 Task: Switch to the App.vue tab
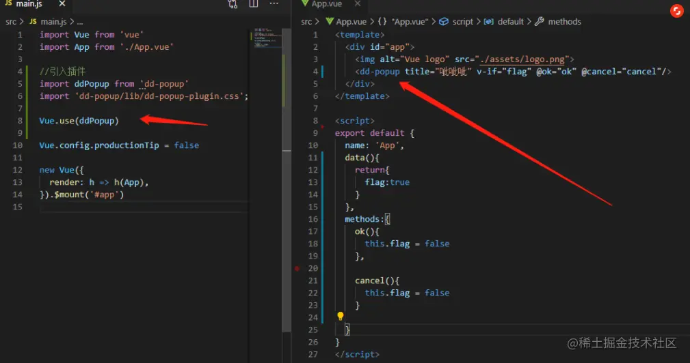[x=326, y=3]
